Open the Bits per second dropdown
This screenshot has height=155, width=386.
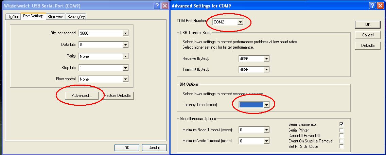(125, 33)
